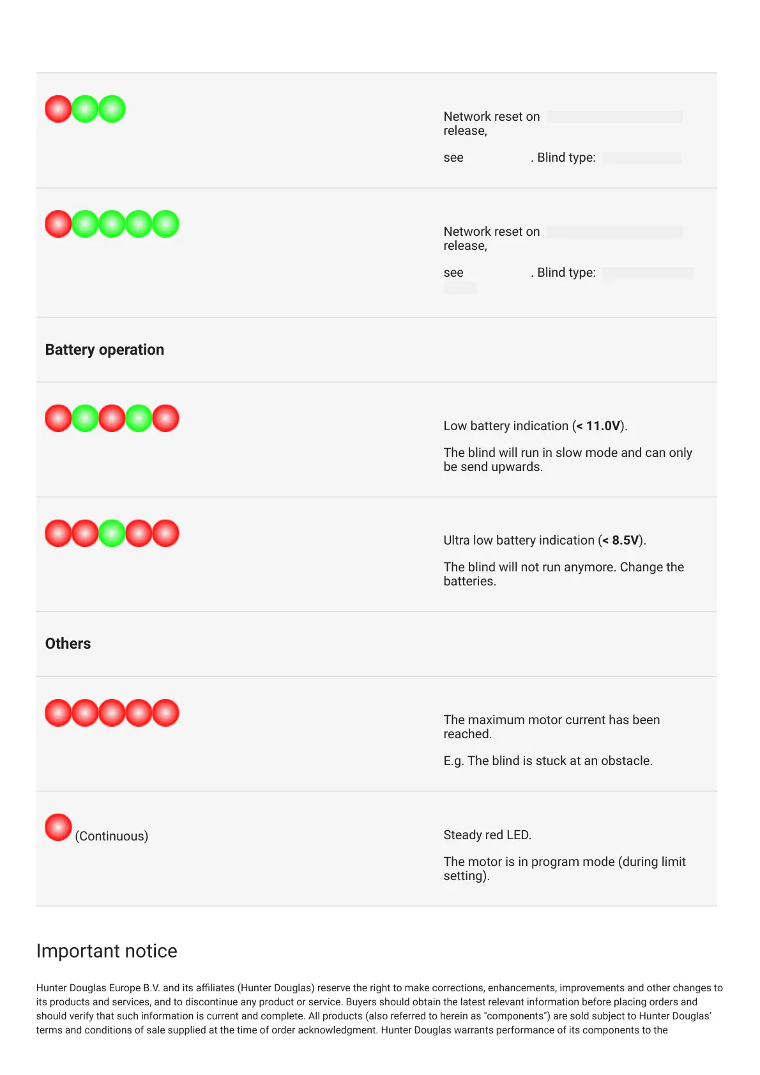Click the 'Important notice' heading
Image resolution: width=760 pixels, height=1075 pixels.
(107, 951)
